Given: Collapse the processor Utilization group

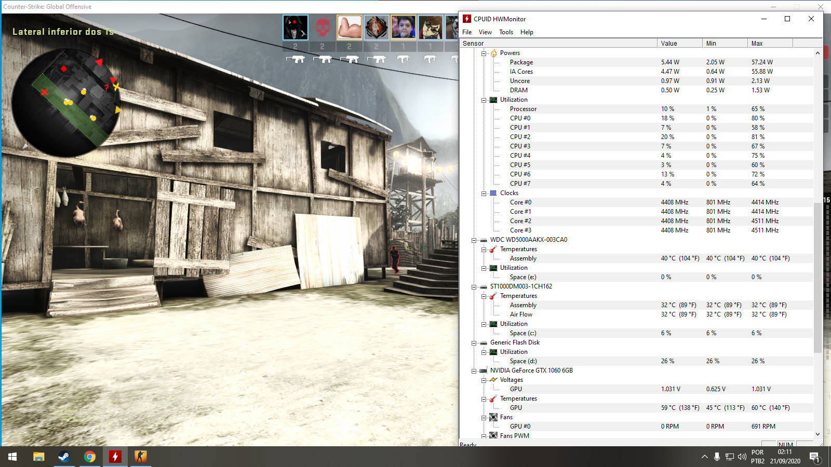Looking at the screenshot, I should pyautogui.click(x=484, y=100).
